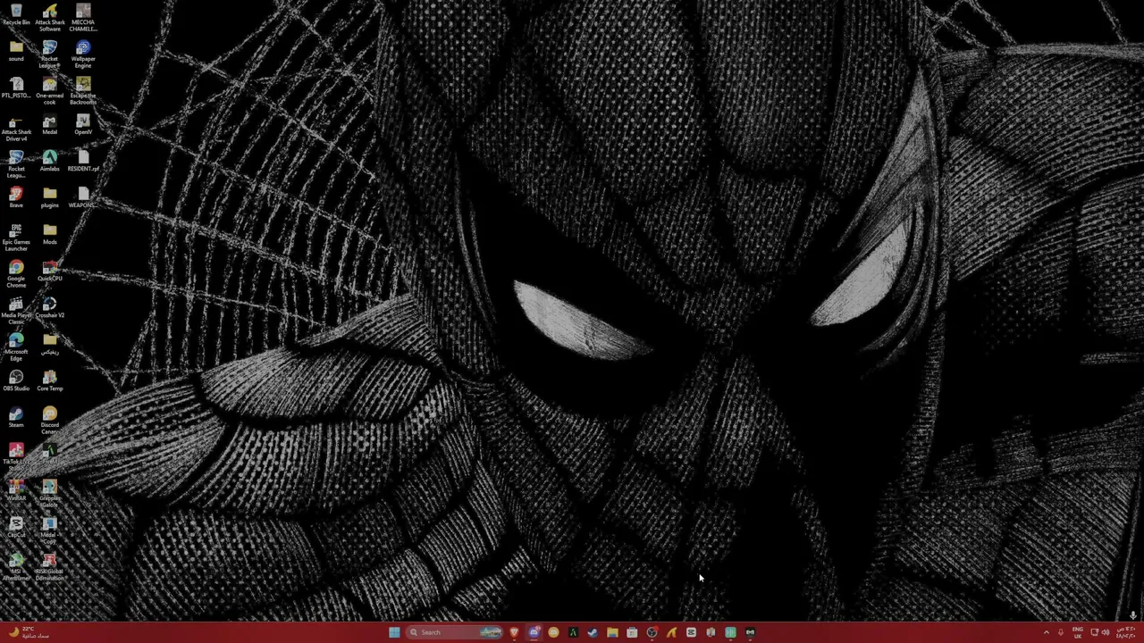The image size is (1144, 643).
Task: Select the PTL_PISTO file on desktop
Action: click(16, 88)
